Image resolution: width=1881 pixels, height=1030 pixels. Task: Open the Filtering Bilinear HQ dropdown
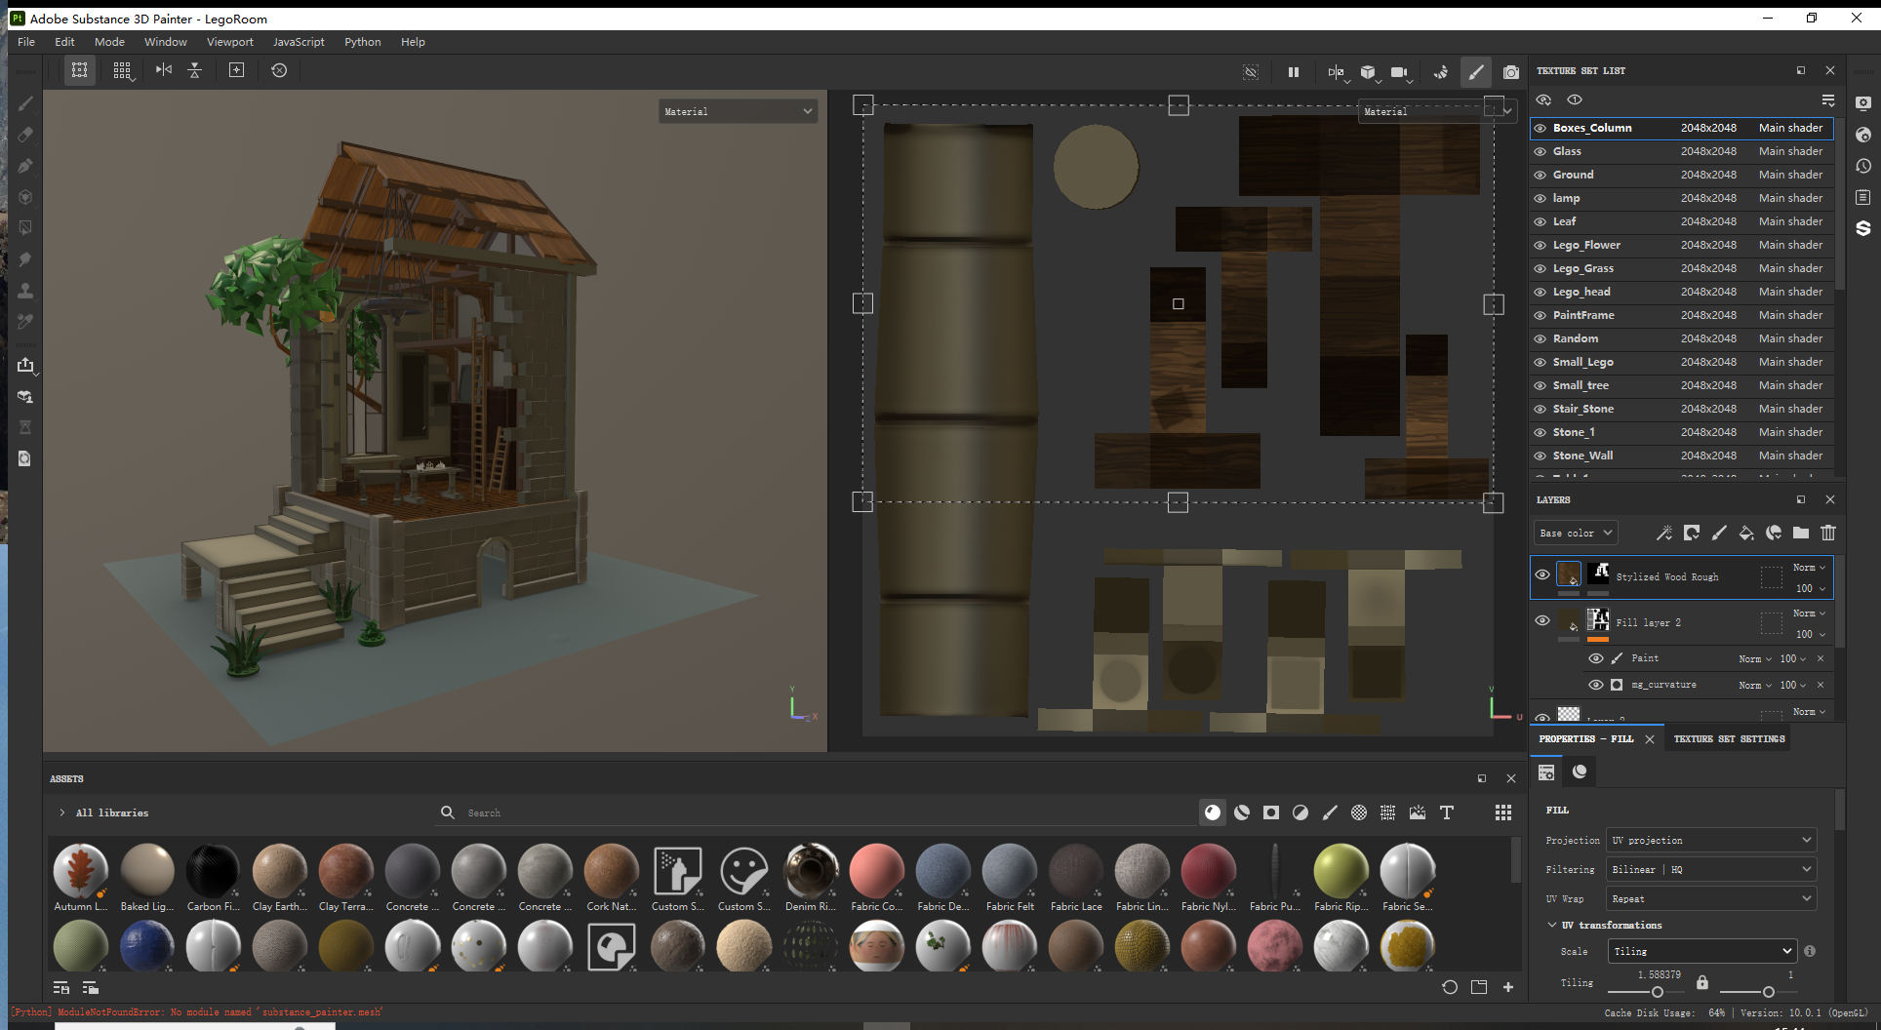tap(1712, 869)
